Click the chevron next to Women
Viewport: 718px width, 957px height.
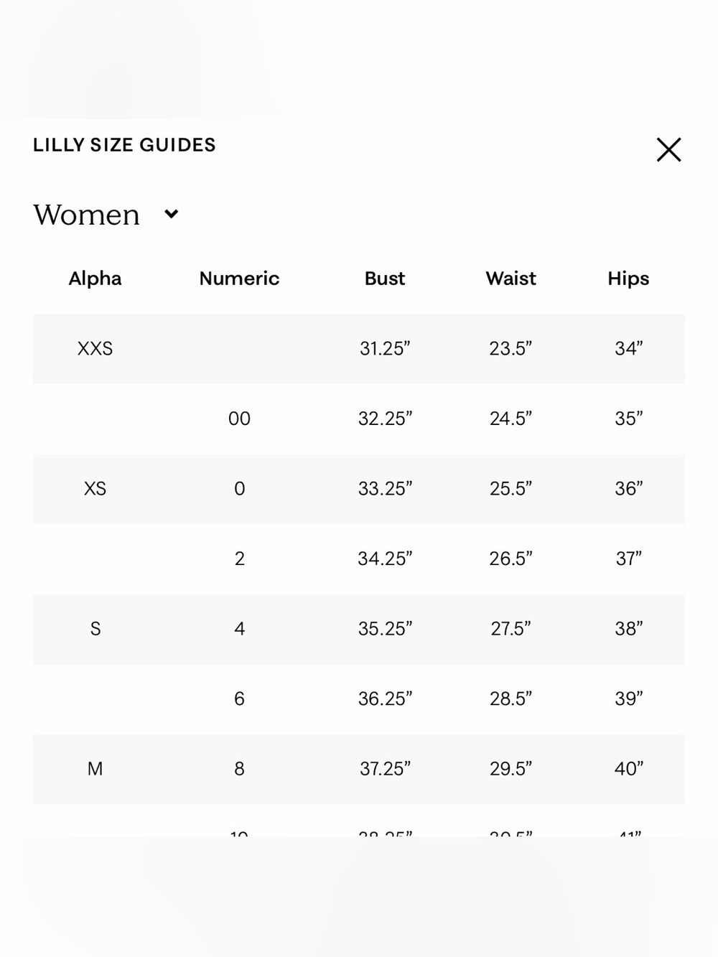171,214
